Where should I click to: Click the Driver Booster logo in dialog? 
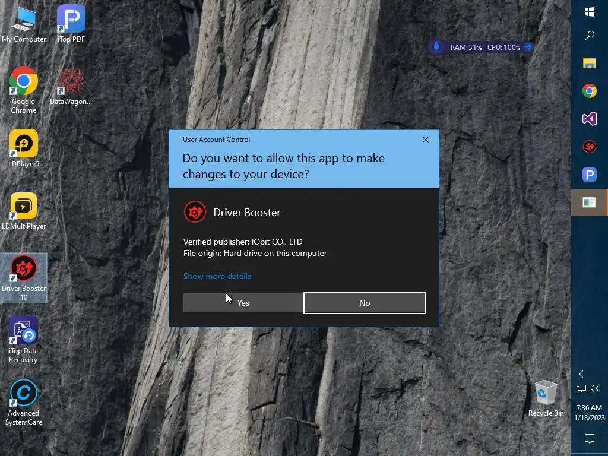coord(195,212)
